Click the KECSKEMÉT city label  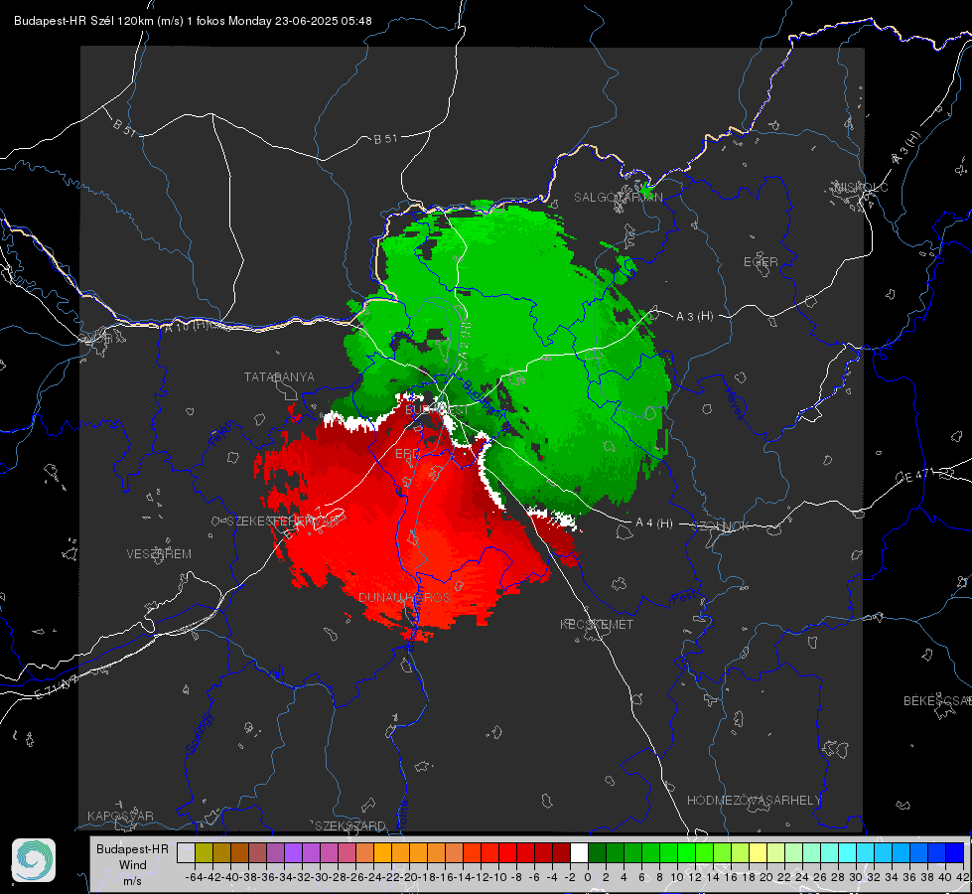(597, 624)
